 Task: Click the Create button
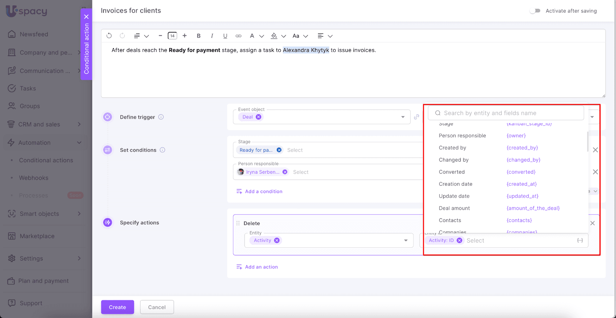(x=117, y=307)
